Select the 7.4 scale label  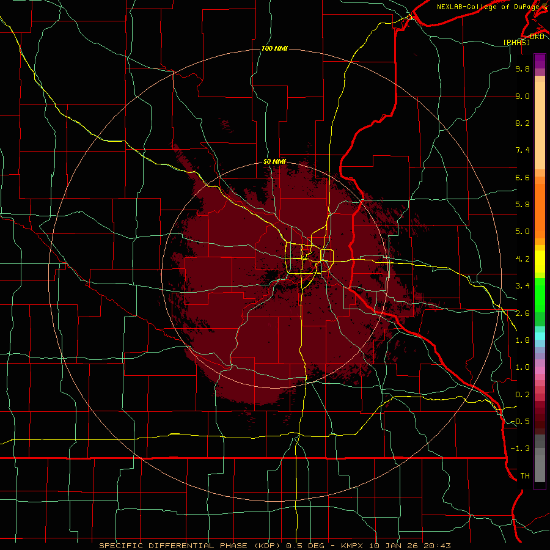point(522,150)
